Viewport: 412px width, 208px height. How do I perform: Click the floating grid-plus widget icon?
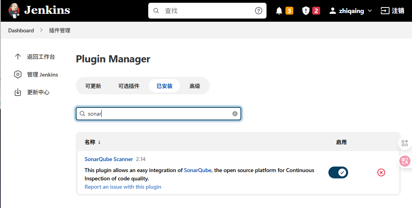pos(405,143)
